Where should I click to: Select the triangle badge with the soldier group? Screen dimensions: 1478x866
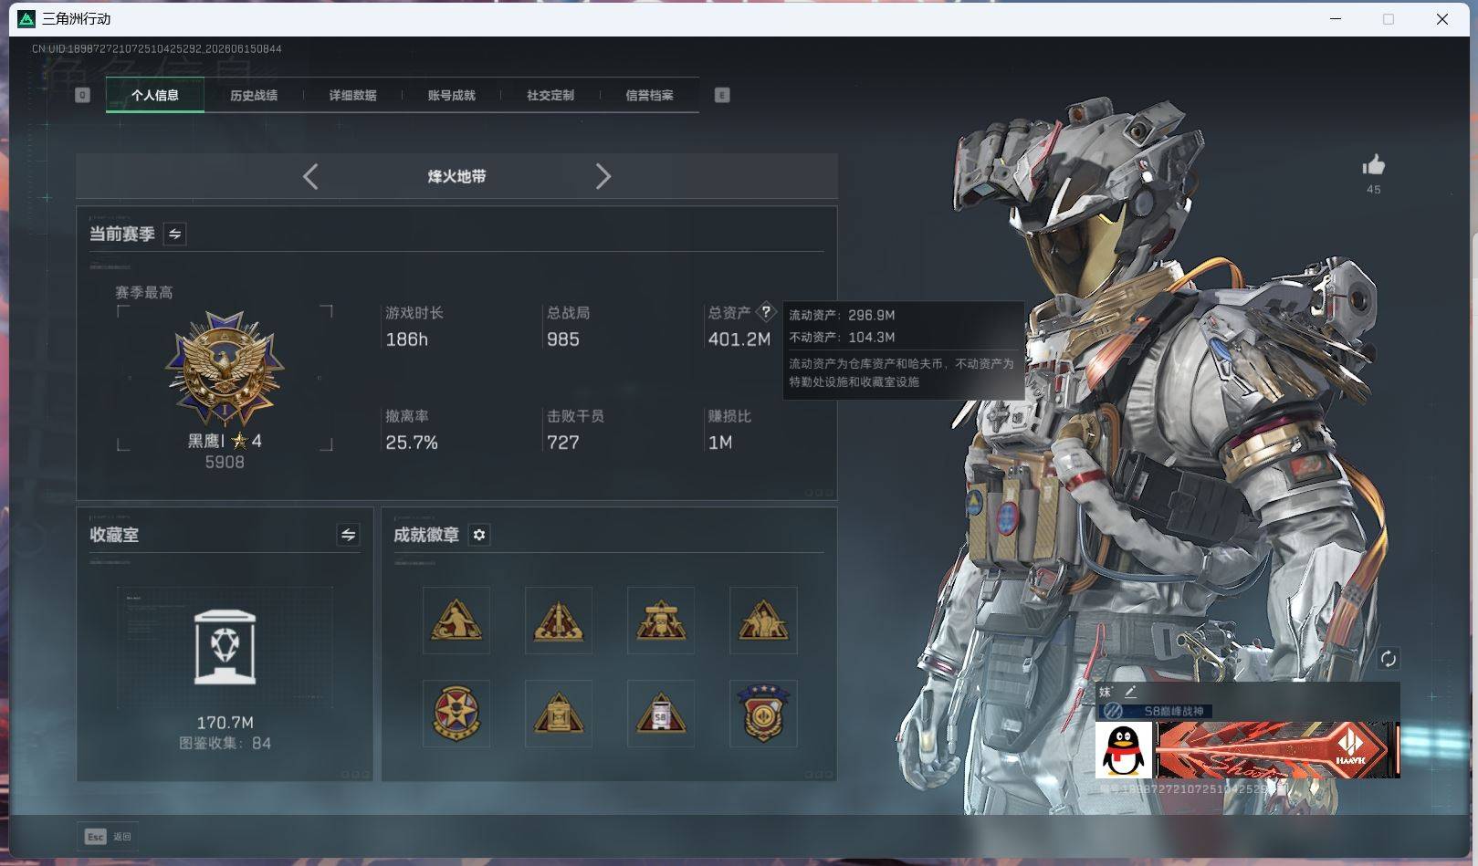coord(763,621)
